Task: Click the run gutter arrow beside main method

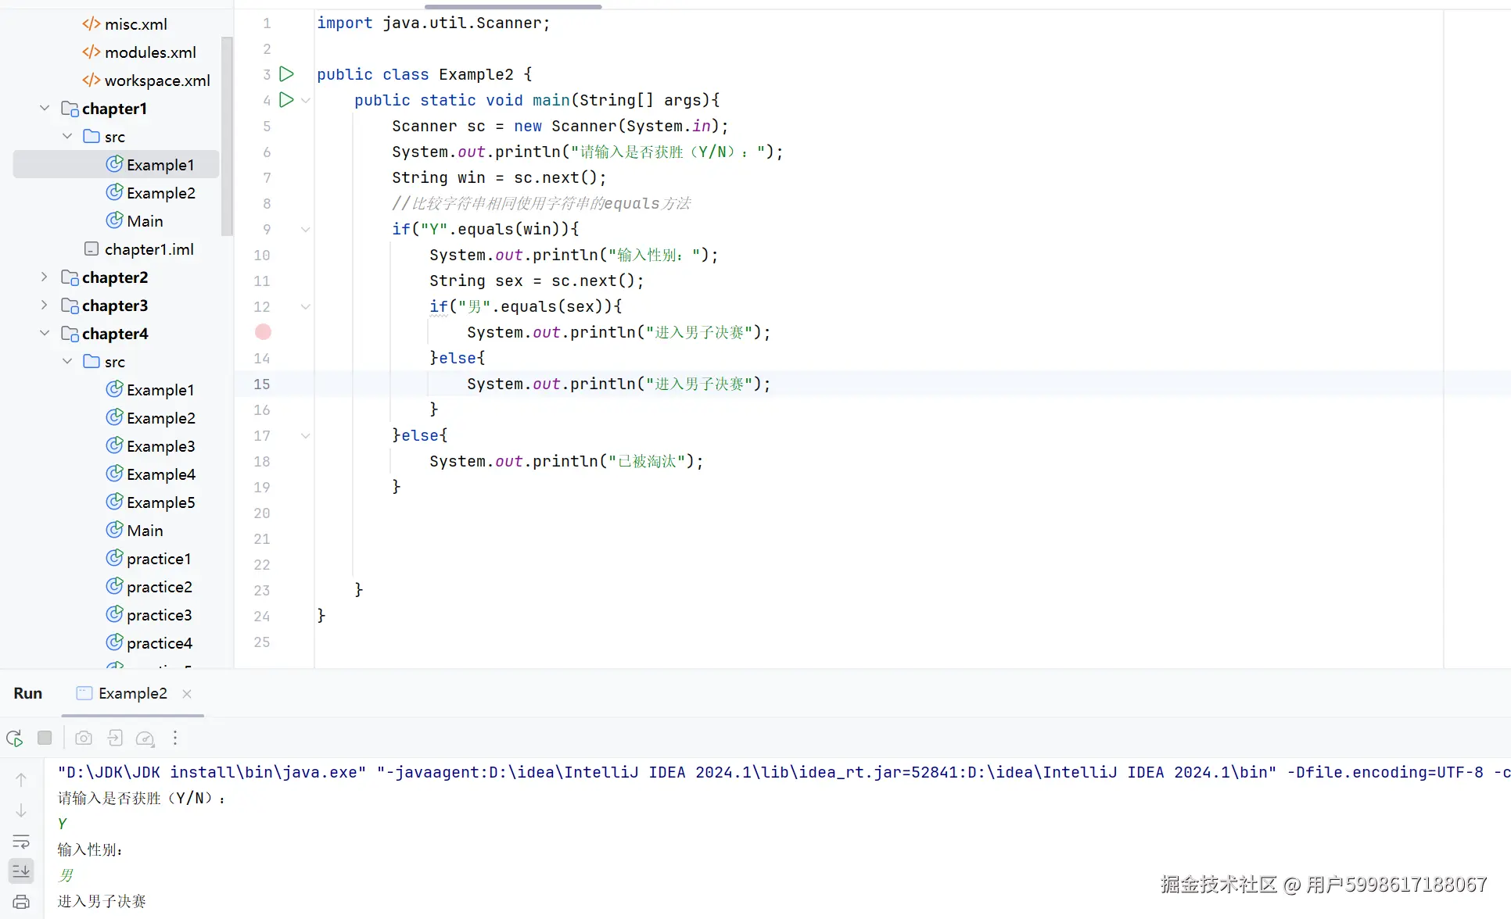Action: pos(286,100)
